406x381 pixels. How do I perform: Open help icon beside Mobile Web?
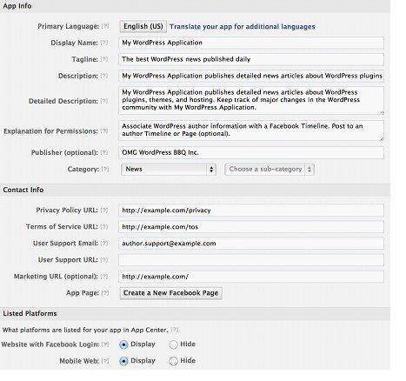tap(105, 361)
